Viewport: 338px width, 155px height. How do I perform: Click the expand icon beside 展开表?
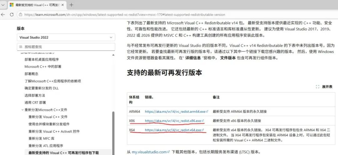coord(317,87)
